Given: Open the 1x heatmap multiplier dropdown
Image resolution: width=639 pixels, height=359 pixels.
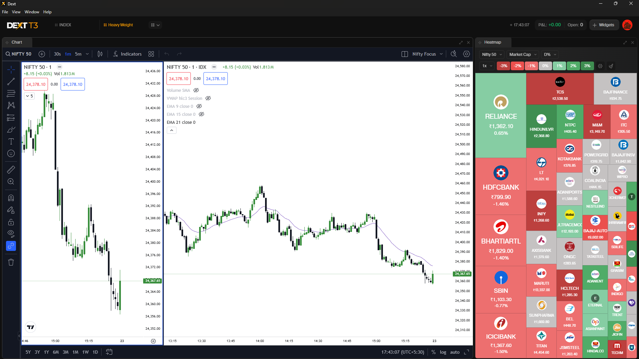Looking at the screenshot, I should 487,66.
